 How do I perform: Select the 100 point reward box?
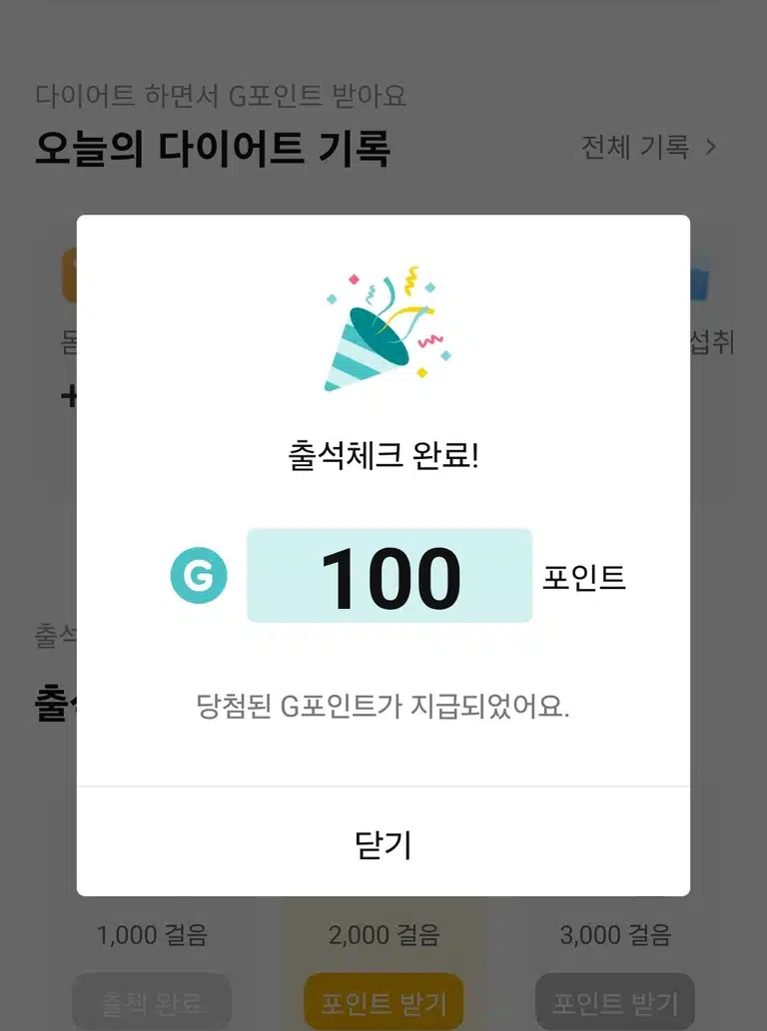coord(389,575)
